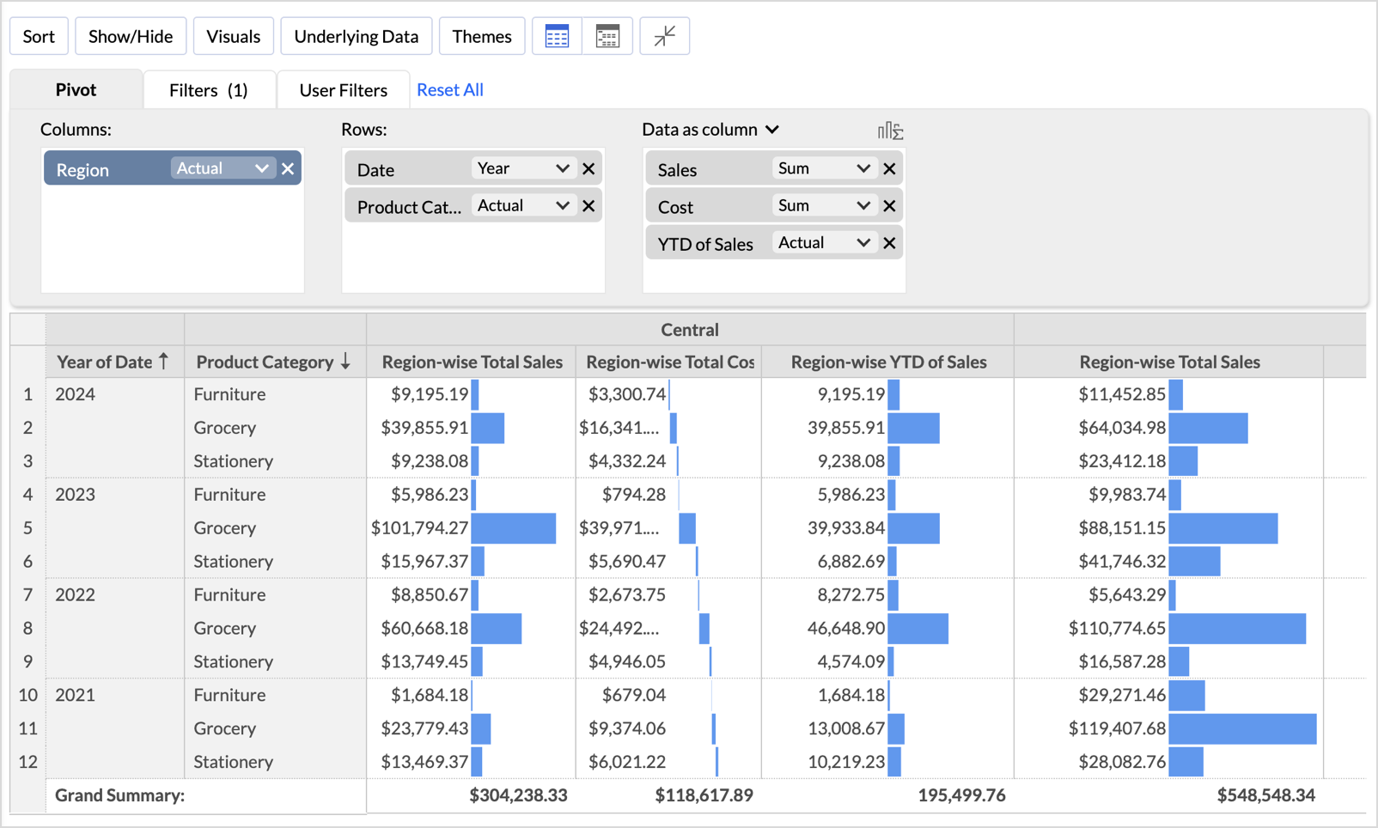The image size is (1378, 828).
Task: Toggle ascending sort on Year of Date
Action: pos(163,362)
